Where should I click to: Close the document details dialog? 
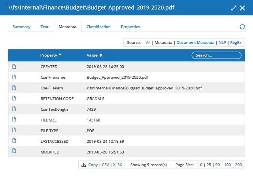pos(242,8)
